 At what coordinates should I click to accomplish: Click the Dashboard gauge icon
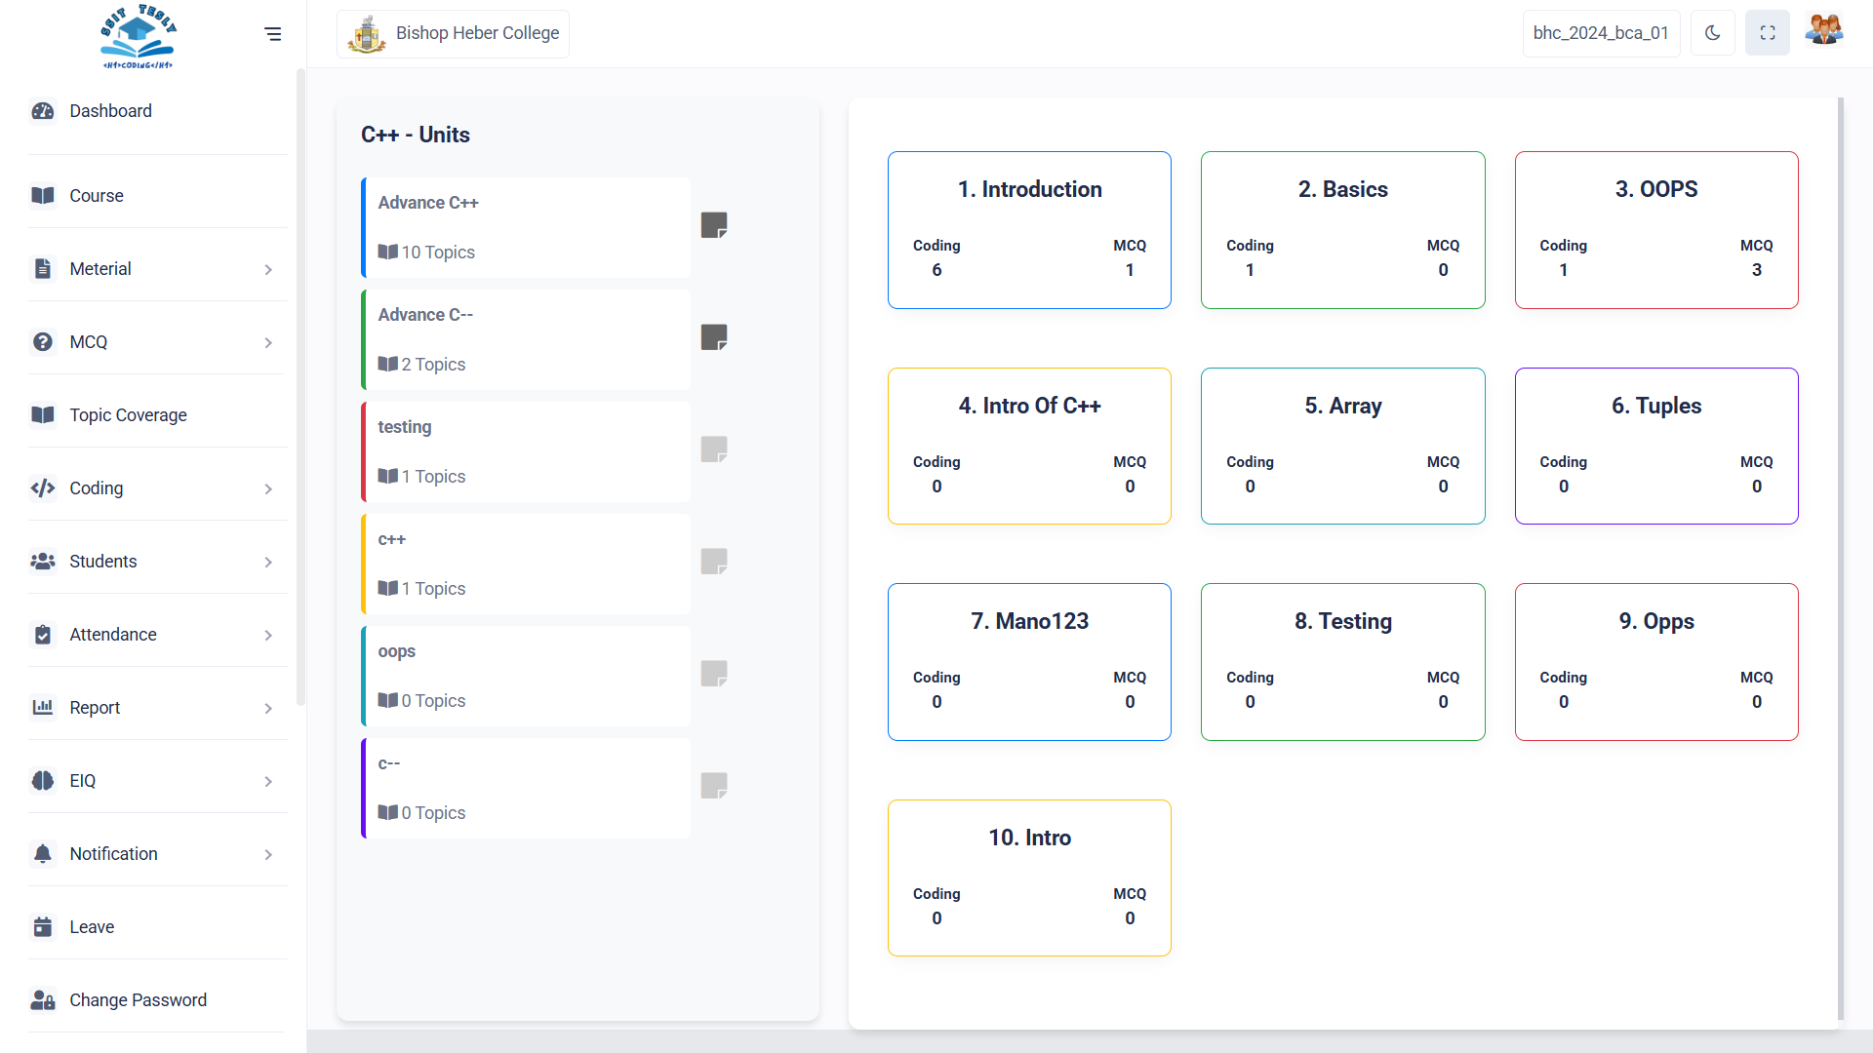coord(43,111)
